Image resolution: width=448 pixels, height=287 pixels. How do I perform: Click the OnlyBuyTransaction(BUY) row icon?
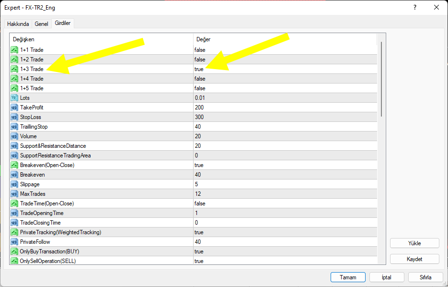(14, 251)
